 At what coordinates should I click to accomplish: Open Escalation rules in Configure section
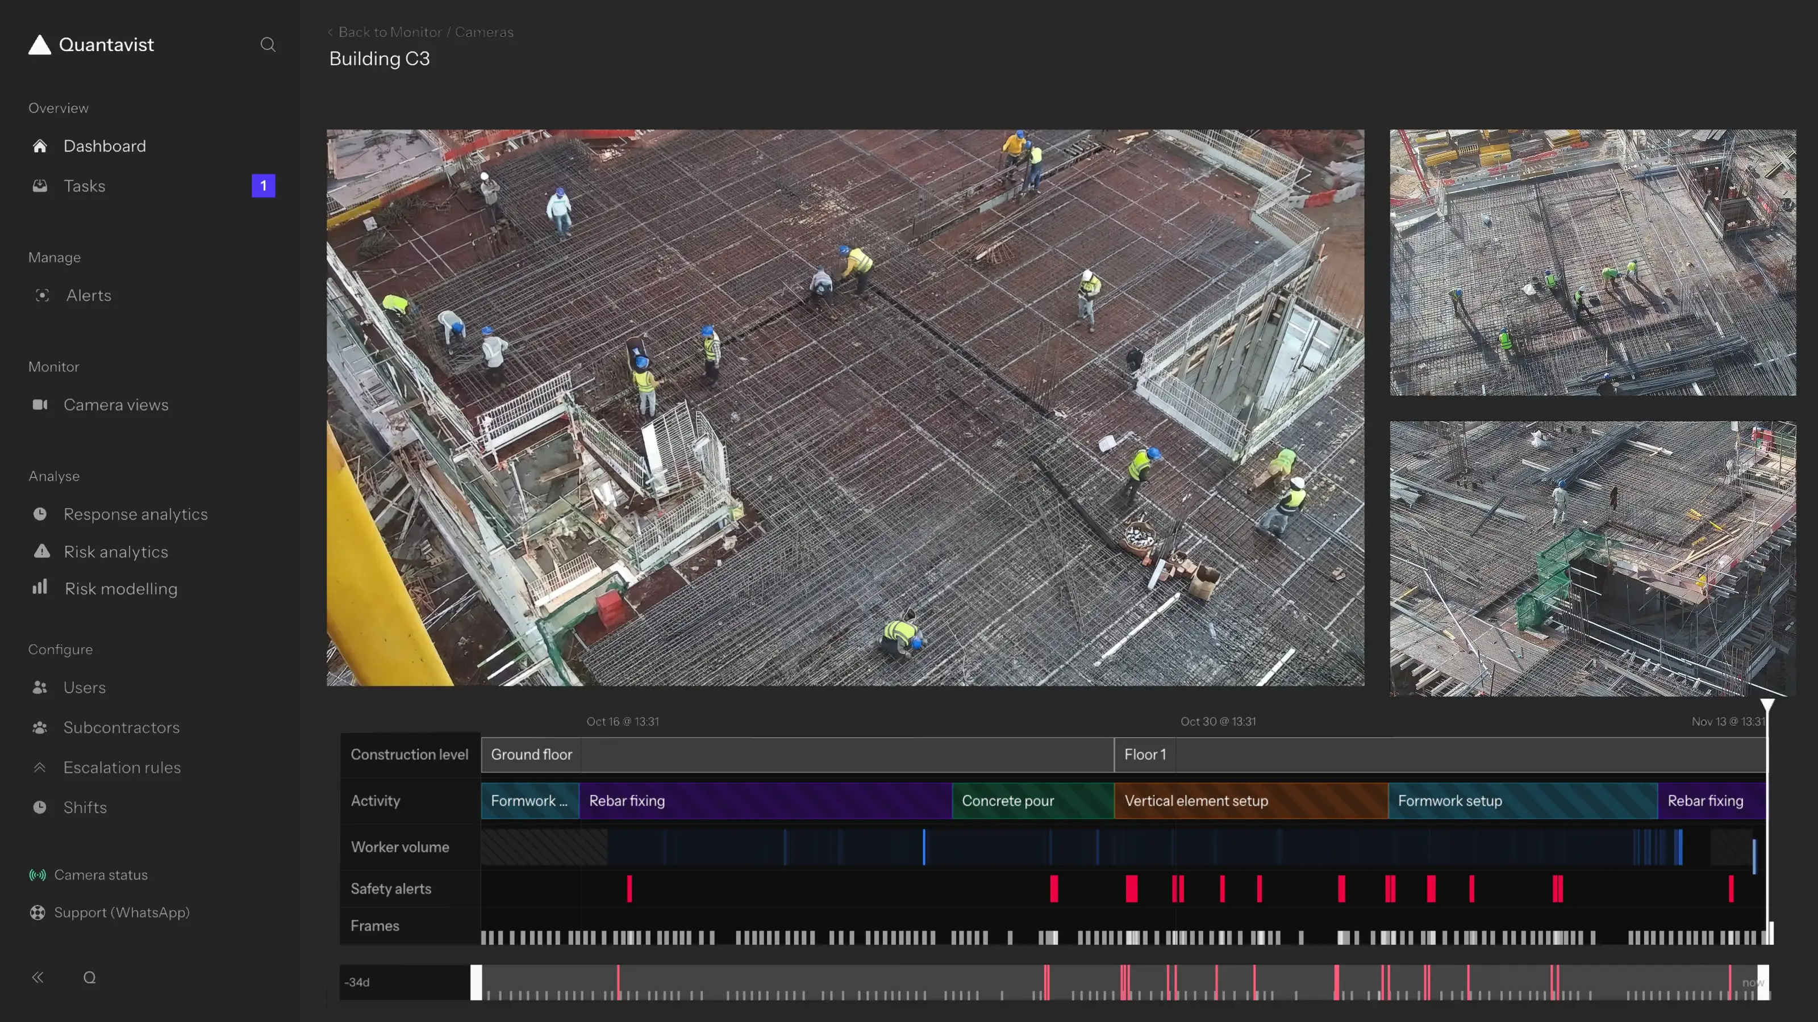(x=122, y=768)
